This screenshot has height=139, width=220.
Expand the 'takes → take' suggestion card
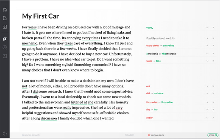(207, 61)
